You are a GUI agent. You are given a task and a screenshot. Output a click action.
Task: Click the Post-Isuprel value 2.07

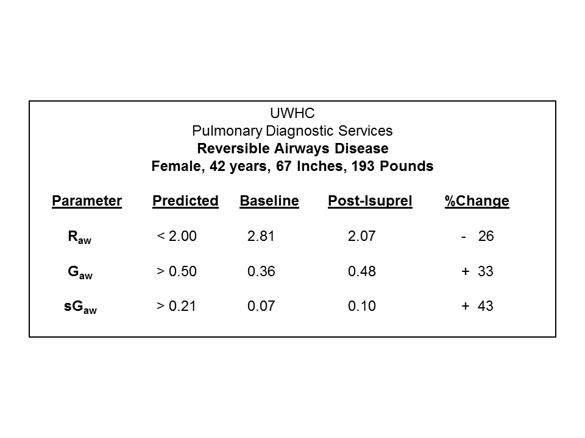pyautogui.click(x=362, y=237)
